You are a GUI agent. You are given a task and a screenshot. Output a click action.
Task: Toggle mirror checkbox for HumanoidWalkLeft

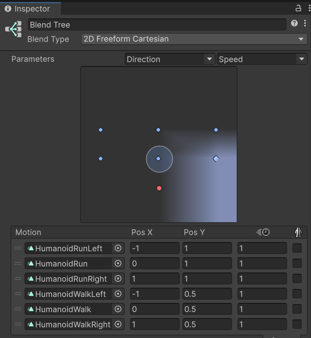(297, 294)
